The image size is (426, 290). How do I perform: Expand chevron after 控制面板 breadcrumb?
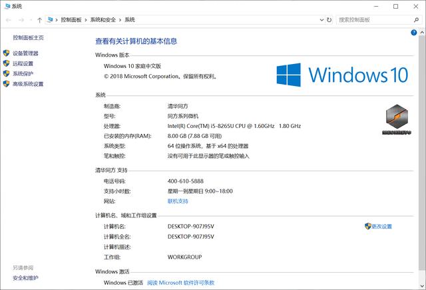pyautogui.click(x=86, y=20)
